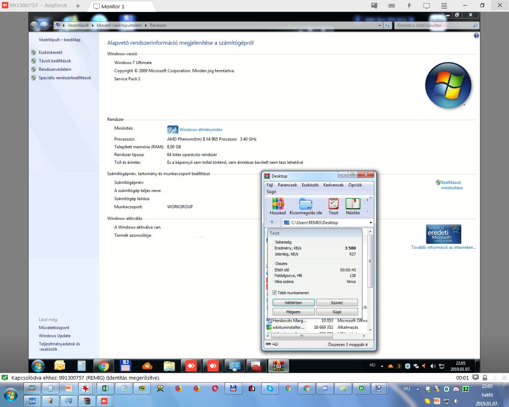
Task: Open Skype from the local taskbar
Action: (270, 388)
